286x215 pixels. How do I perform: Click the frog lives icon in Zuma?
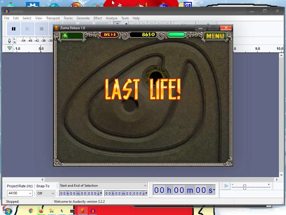coord(65,36)
